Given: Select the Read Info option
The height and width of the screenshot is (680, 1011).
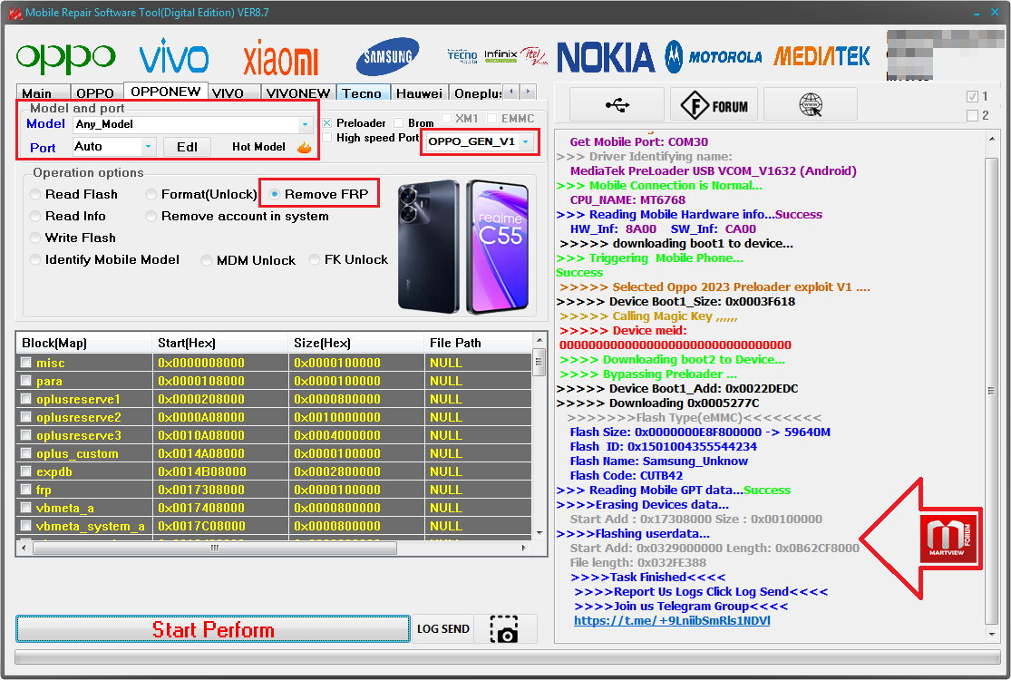Looking at the screenshot, I should (68, 216).
